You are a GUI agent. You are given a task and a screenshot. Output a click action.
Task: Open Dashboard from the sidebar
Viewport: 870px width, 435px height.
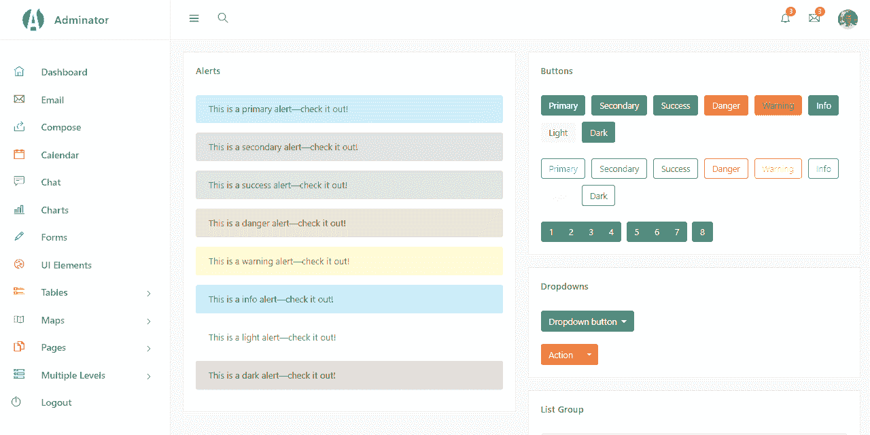coord(64,72)
